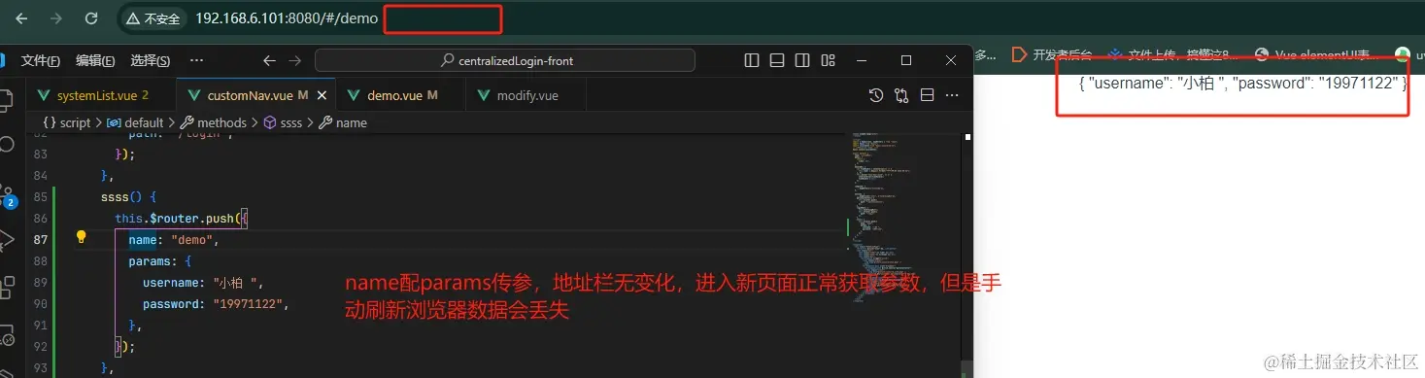
Task: Toggle the primary side bar layout
Action: [752, 60]
